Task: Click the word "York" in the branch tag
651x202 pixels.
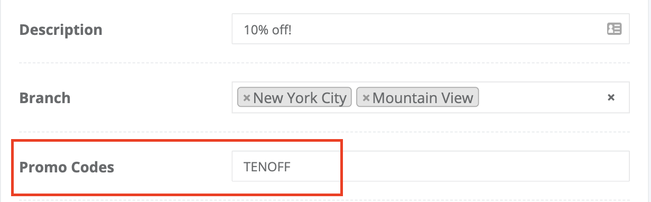Action: (302, 98)
